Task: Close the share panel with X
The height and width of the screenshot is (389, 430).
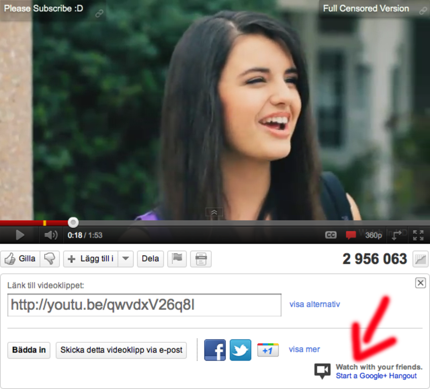Action: [x=420, y=283]
